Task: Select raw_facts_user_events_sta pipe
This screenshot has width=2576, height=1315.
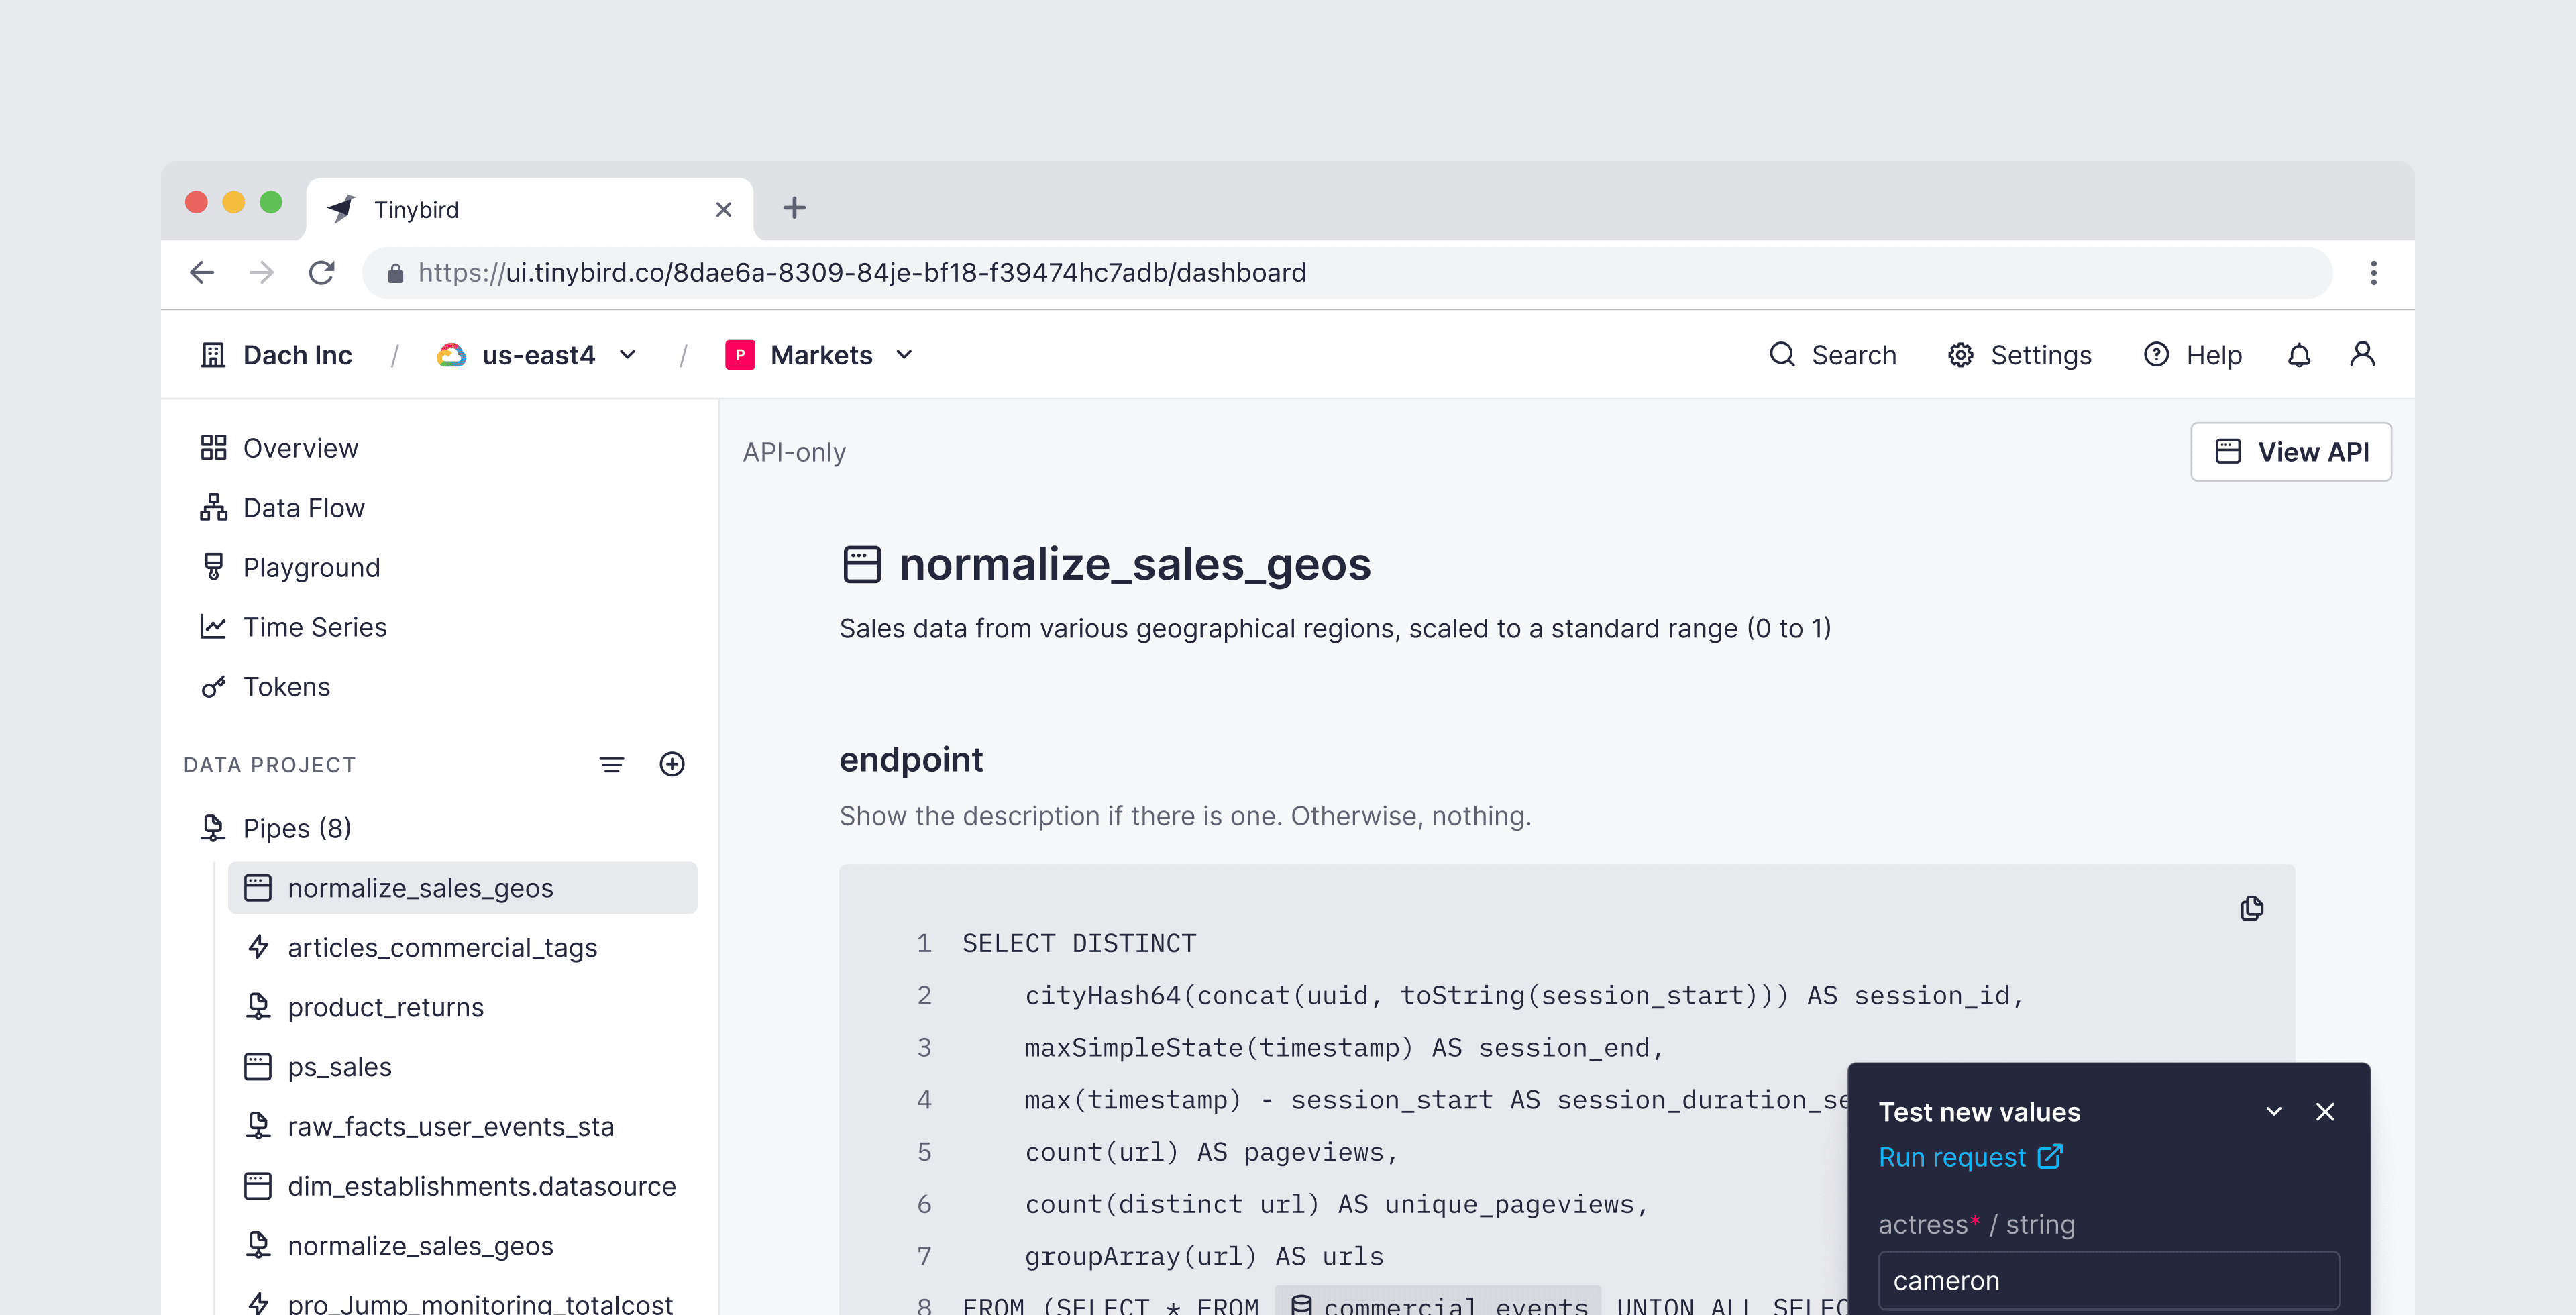Action: [x=429, y=1126]
